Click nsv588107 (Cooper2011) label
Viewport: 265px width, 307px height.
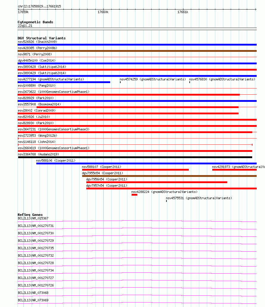tap(102, 167)
